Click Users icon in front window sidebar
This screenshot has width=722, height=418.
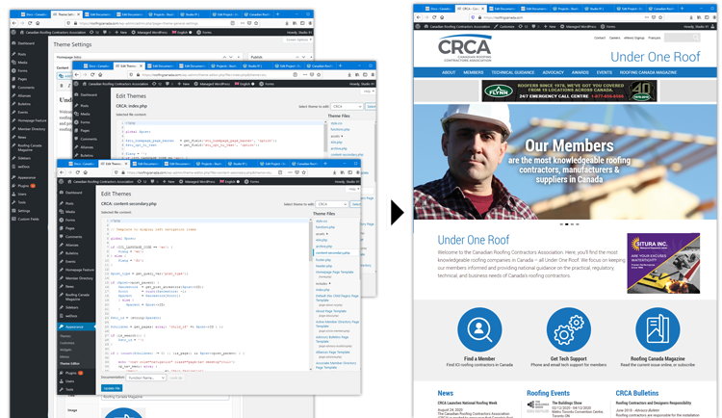[62, 381]
